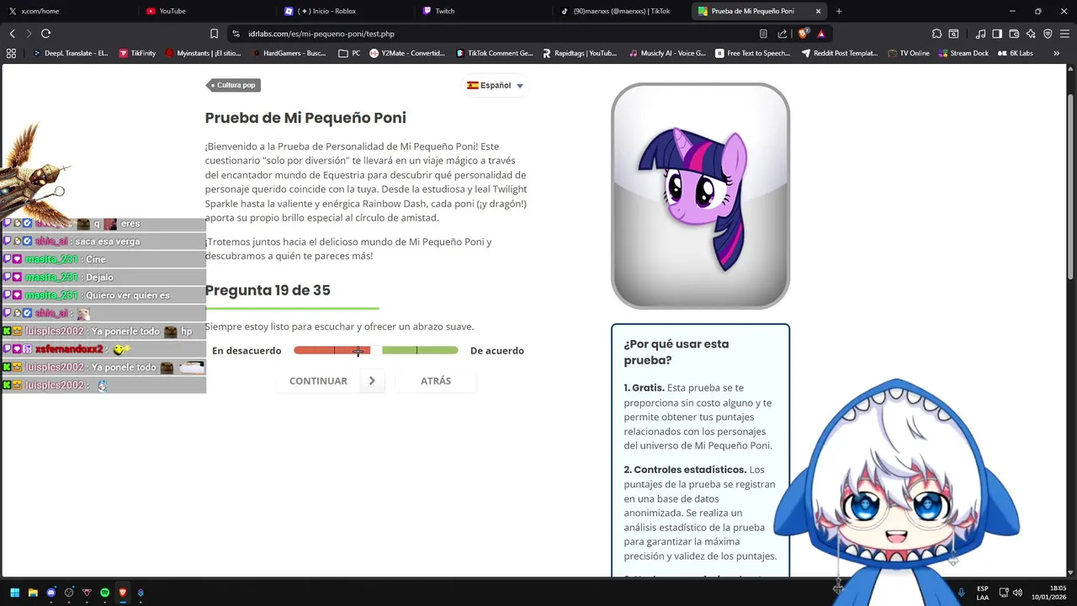This screenshot has height=606, width=1077.
Task: Close the Prueba de Mi Pequeño Poni tab
Action: click(818, 11)
